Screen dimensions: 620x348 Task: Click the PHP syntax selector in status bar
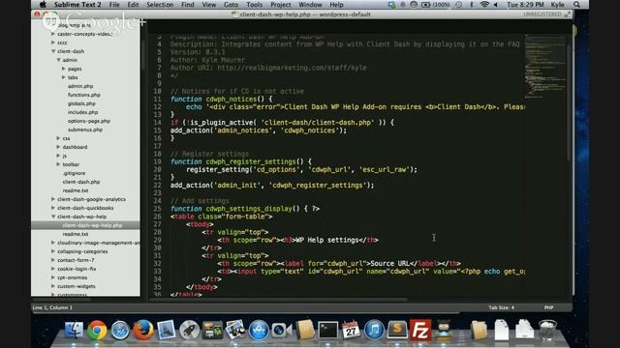pyautogui.click(x=548, y=307)
